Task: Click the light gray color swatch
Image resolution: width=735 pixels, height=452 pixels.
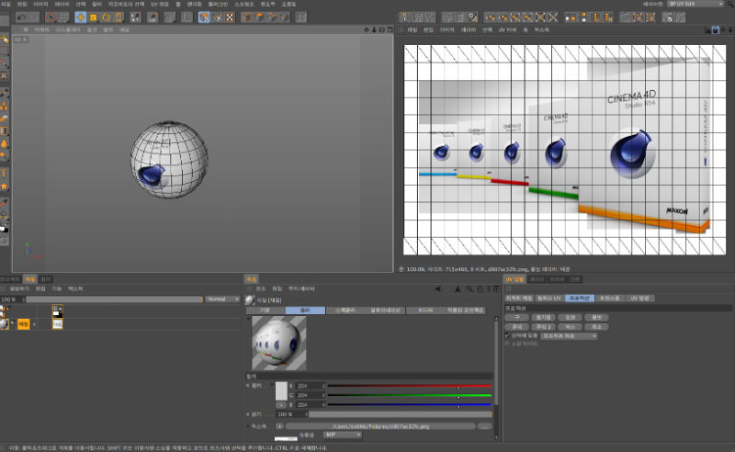Action: click(x=281, y=390)
